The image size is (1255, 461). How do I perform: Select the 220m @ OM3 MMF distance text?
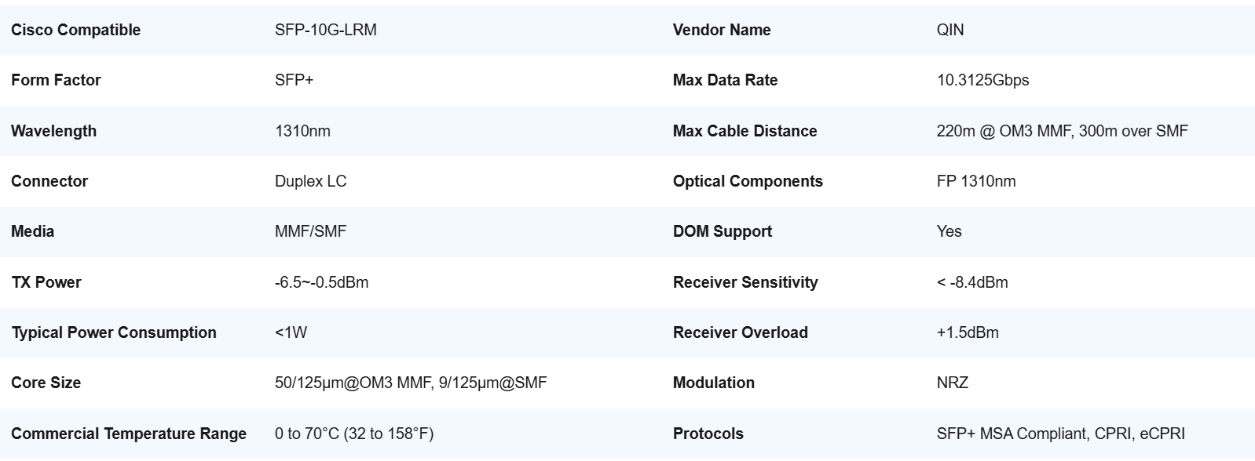(x=1004, y=131)
